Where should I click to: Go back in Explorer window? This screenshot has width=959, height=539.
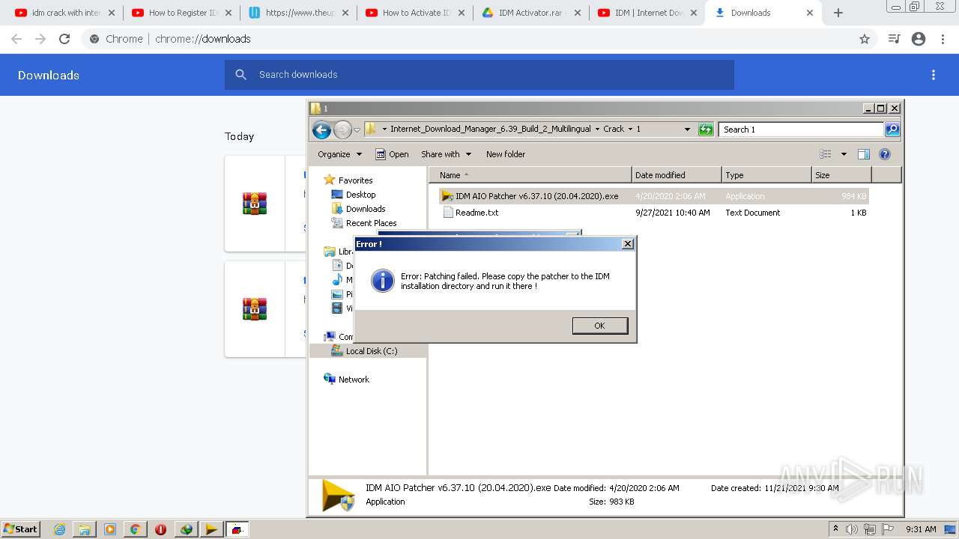point(322,130)
